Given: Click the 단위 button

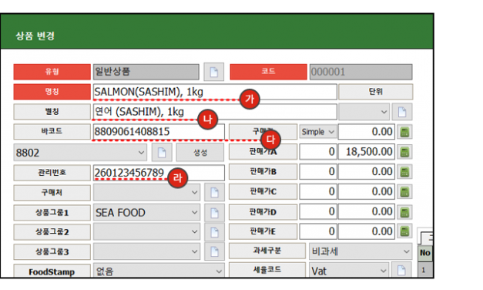Looking at the screenshot, I should (375, 92).
